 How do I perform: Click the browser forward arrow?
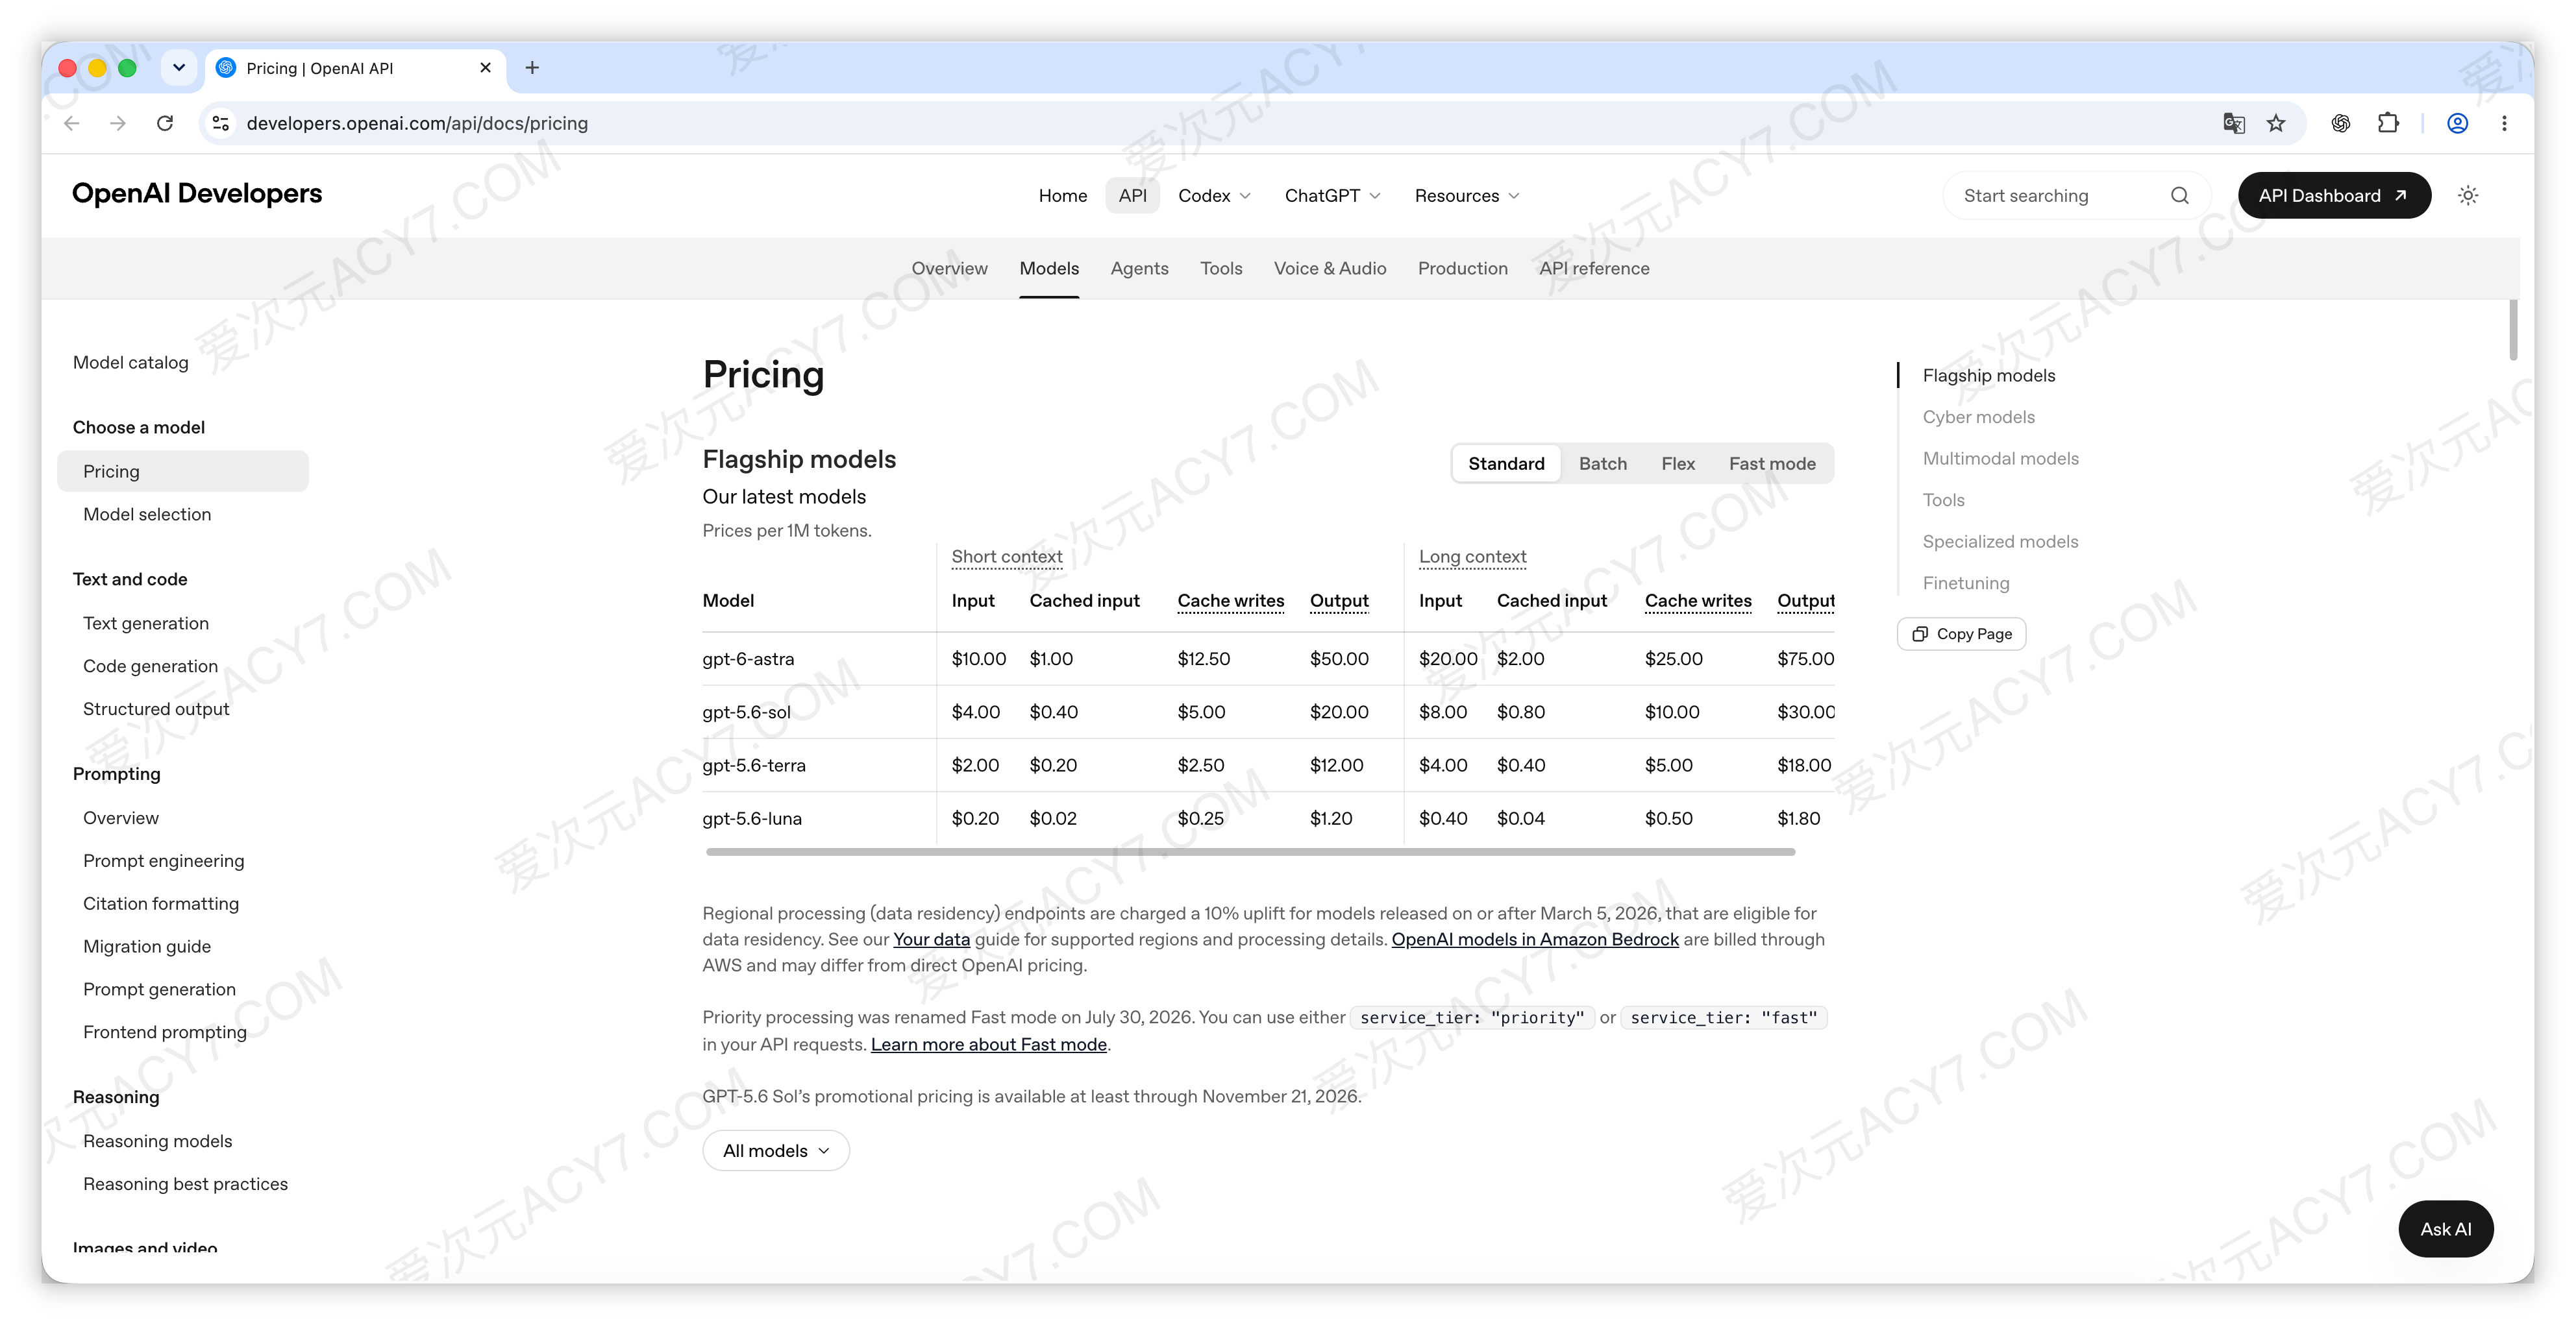click(118, 123)
